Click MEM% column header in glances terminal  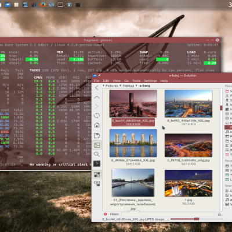(x=50, y=77)
